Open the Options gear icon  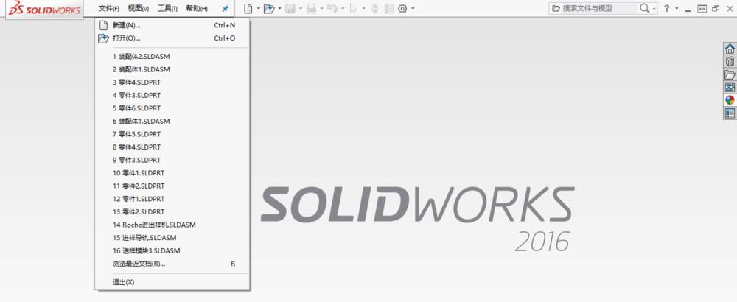click(402, 8)
